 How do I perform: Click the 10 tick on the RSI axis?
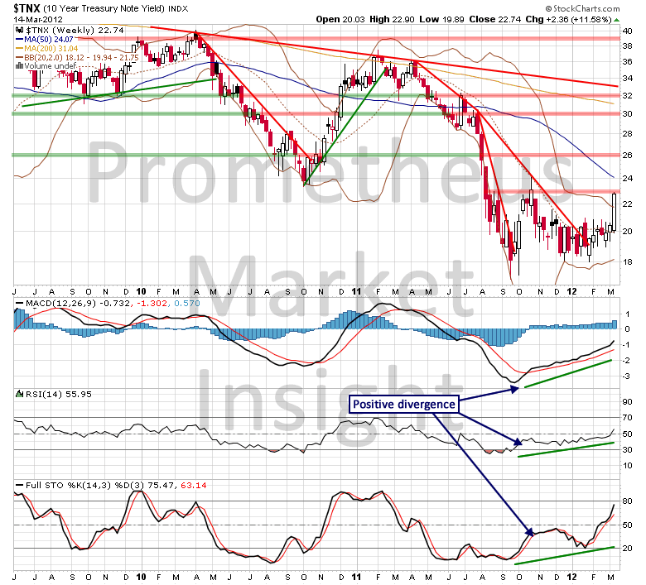tap(628, 466)
